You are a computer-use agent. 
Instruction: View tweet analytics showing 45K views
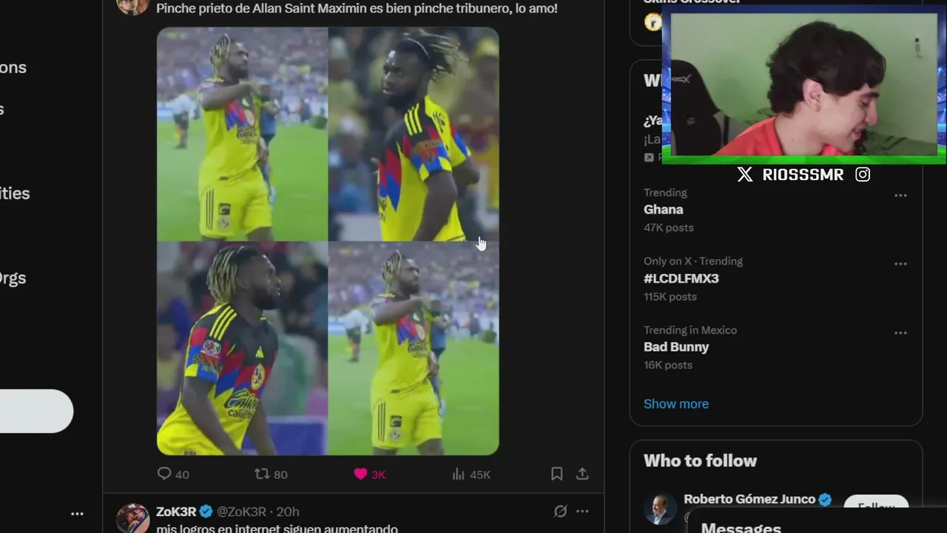(x=459, y=474)
